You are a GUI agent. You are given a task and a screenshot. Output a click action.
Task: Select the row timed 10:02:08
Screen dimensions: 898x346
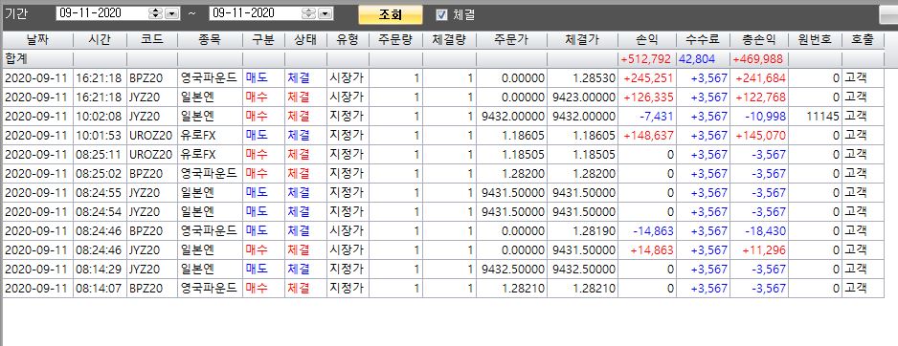tap(443, 116)
